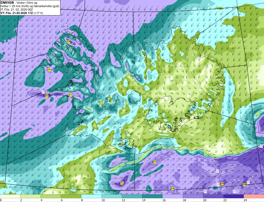Screen dimensions: 264x202
Task: Select the legend tick label 24
Action: pyautogui.click(x=245, y=200)
